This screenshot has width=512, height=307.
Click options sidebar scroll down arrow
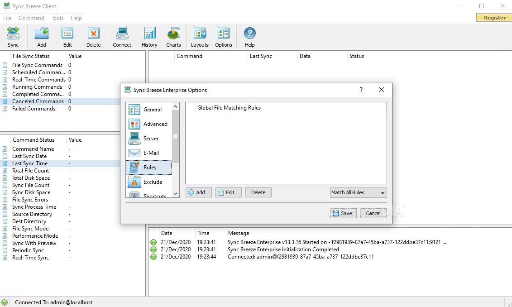coord(175,194)
